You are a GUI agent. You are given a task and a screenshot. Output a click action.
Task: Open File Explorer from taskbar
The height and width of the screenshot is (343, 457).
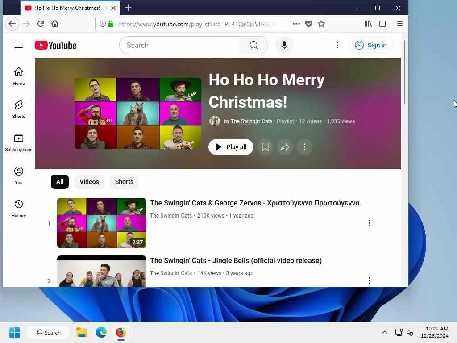click(82, 332)
